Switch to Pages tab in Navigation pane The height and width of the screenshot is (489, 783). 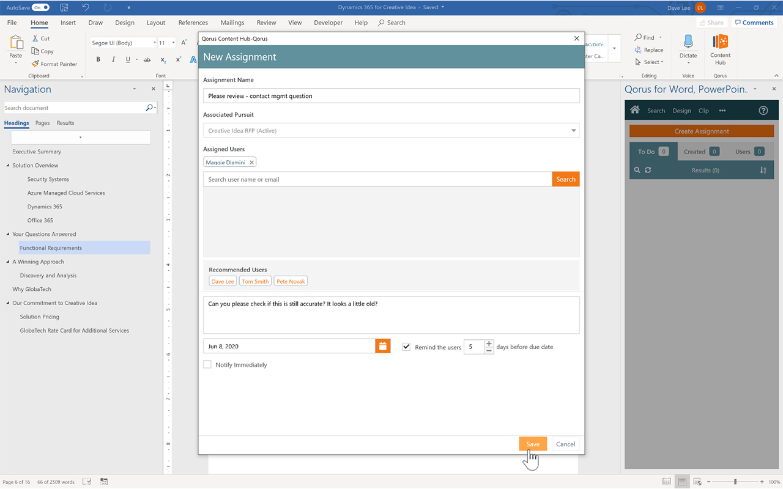pos(42,123)
